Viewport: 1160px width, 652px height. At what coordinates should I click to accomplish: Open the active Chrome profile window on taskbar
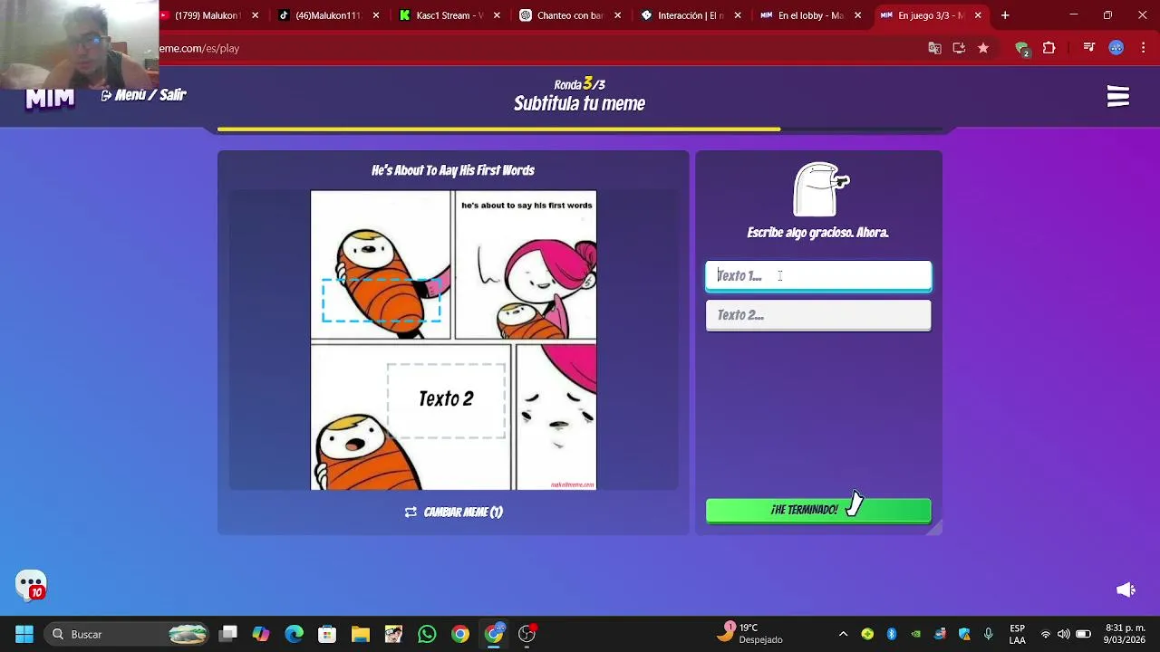(494, 634)
